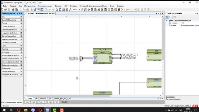The image size is (199, 112).
Task: Click the horizontal scrollbar of the canvas
Action: pos(68,96)
